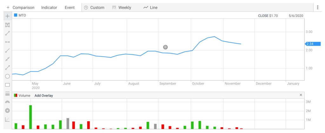Select the circle drawing tool
The image size is (325, 133).
[x=8, y=76]
